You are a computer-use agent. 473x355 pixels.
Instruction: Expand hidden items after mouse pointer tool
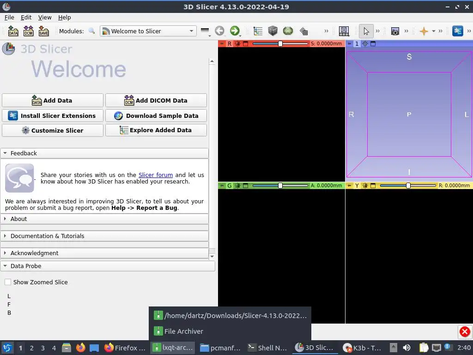[x=377, y=31]
